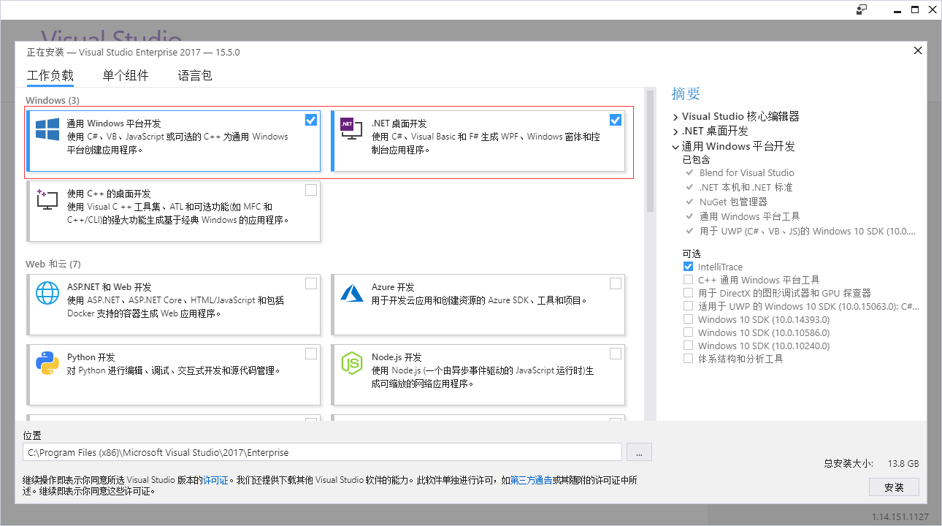Collapse 通用 Windows 平台开发 summary node
942x526 pixels.
675,146
